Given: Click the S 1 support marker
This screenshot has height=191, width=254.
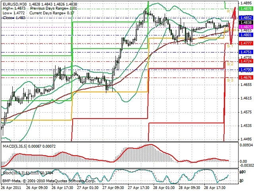Looking at the screenshot, I should (x=230, y=46).
